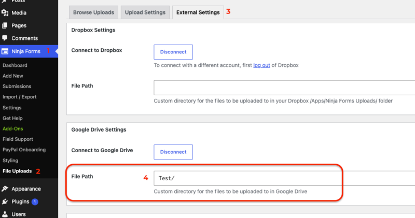
Task: Select Add New under Ninja Forms
Action: [12, 76]
